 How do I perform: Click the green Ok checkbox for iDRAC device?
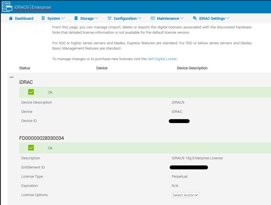[x=31, y=92]
